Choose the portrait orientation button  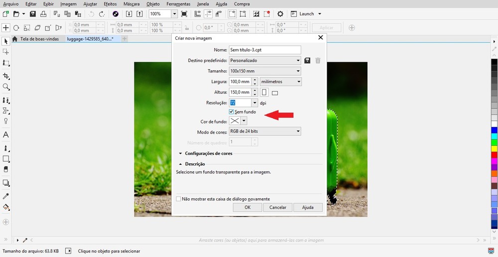[x=264, y=92]
